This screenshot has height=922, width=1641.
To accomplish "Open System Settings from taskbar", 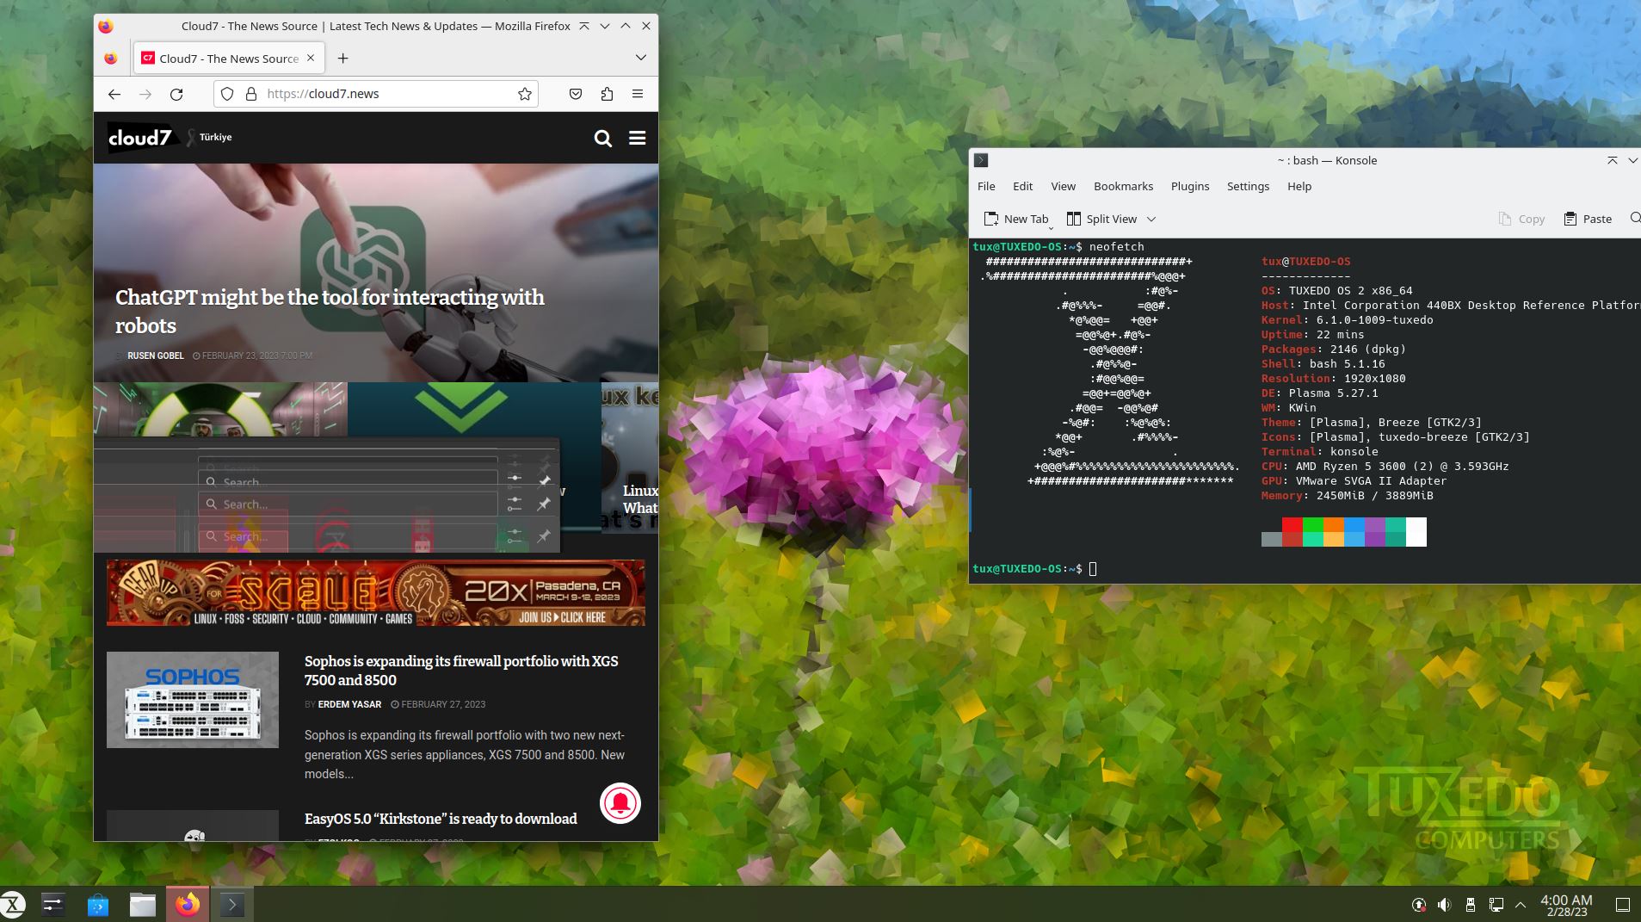I will coord(52,904).
